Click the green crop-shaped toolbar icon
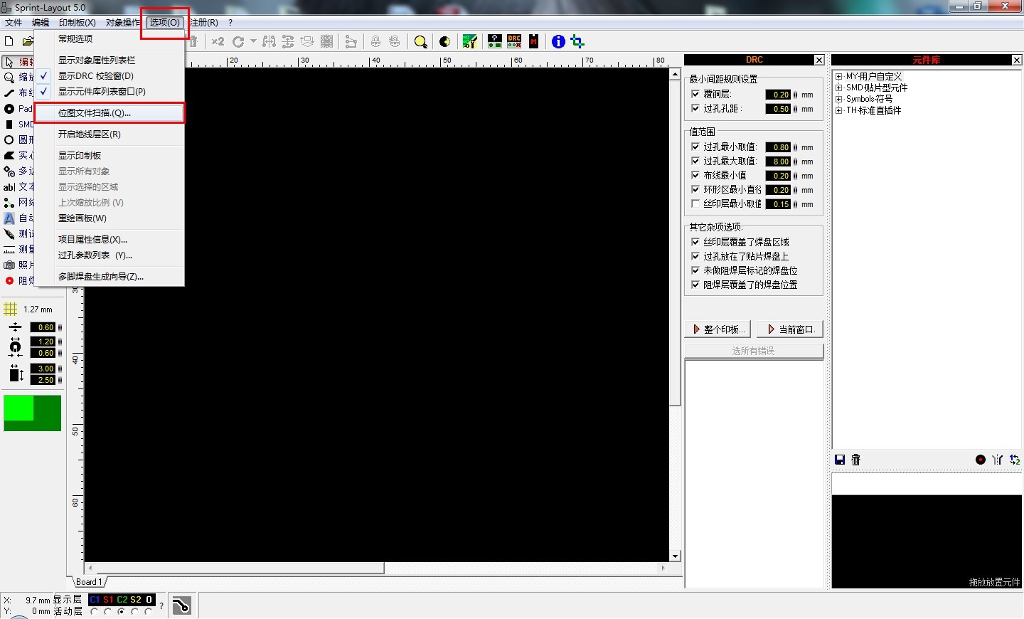 coord(577,42)
